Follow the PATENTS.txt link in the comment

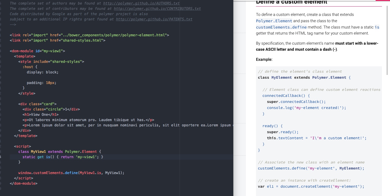coord(154,19)
